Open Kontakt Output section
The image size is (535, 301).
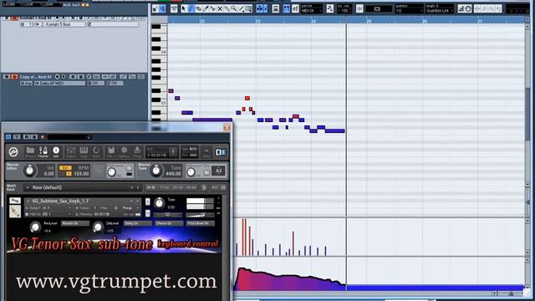click(x=71, y=152)
